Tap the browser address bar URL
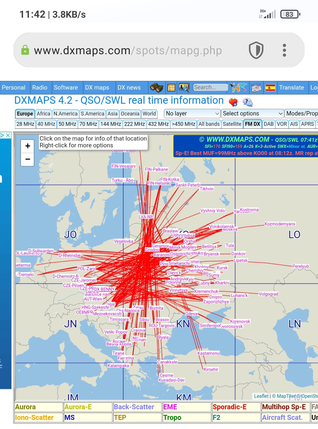This screenshot has height=429, width=318. [x=128, y=50]
